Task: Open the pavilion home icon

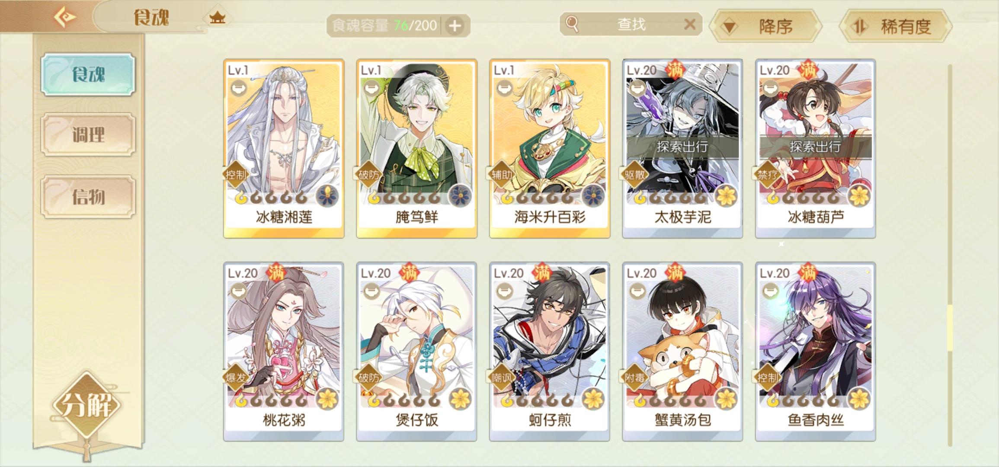Action: 218,18
